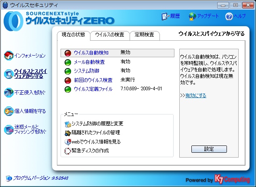Click the インフォメーション house icon

(x=8, y=55)
